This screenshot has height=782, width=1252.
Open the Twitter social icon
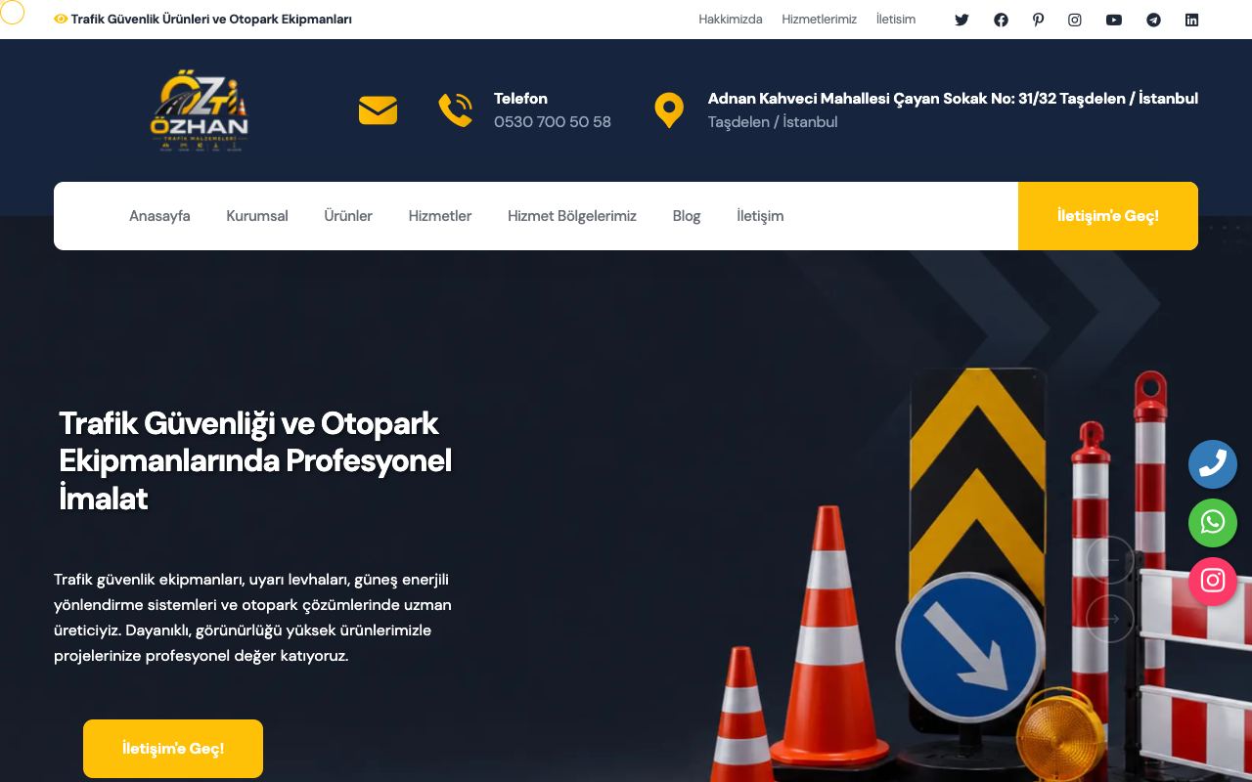coord(961,20)
